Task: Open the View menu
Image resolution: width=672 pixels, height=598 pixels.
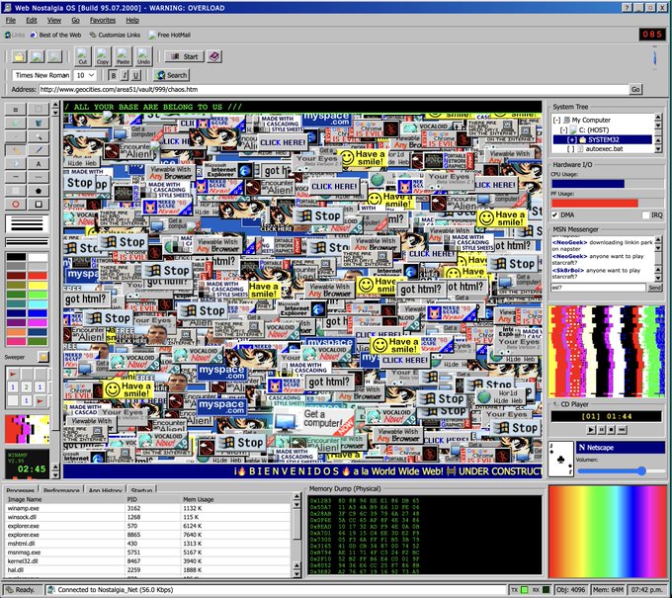Action: (54, 20)
